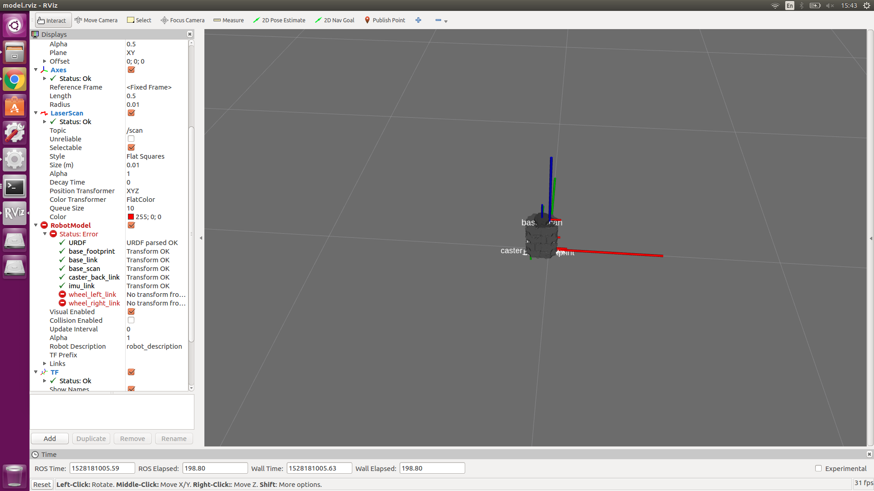Click the plus icon to add a tool
Image resolution: width=874 pixels, height=491 pixels.
tap(418, 20)
